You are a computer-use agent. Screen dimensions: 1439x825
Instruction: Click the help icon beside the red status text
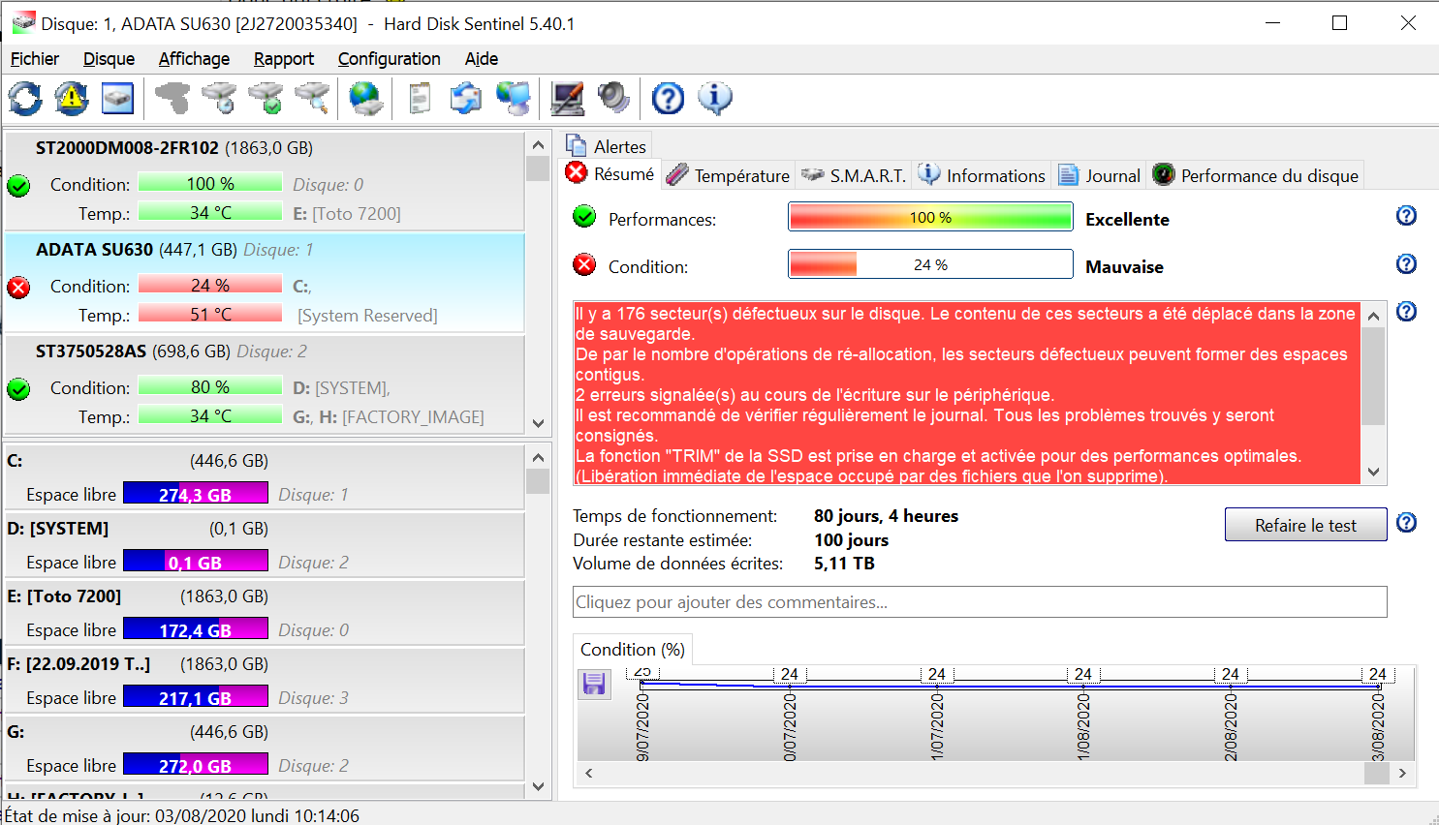1406,311
